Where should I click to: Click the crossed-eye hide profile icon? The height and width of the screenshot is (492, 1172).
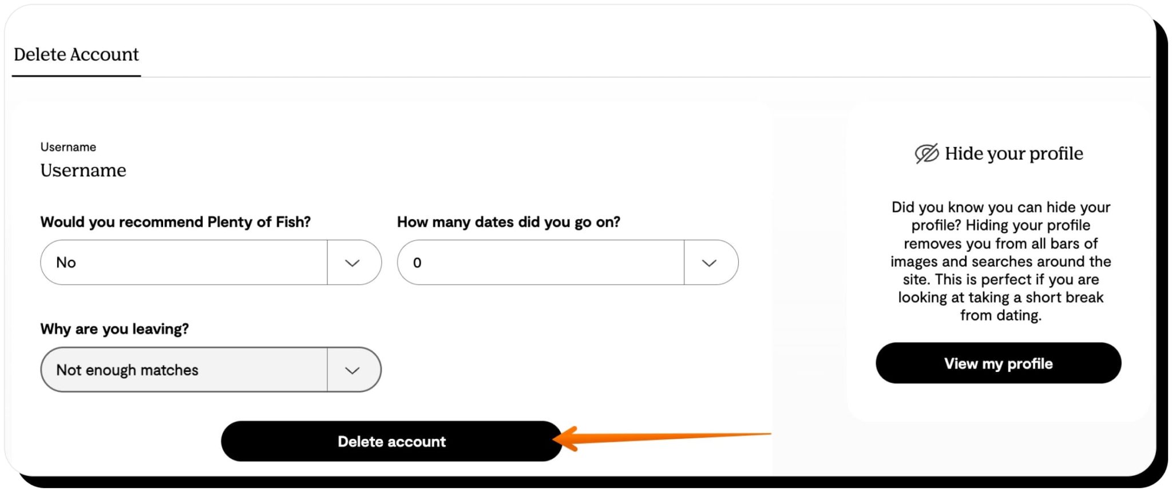925,153
